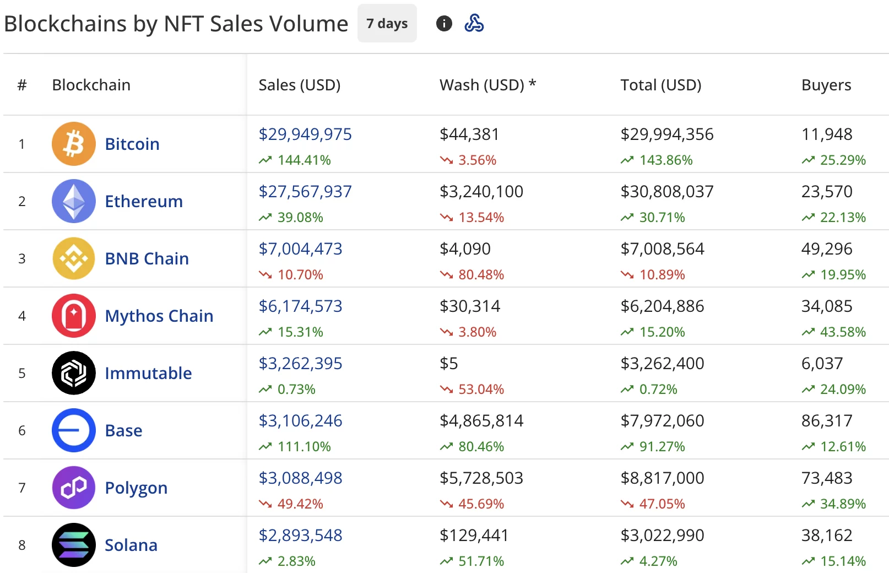Select the BNB Chain logo icon
Viewport: 889px width, 573px height.
pos(73,258)
